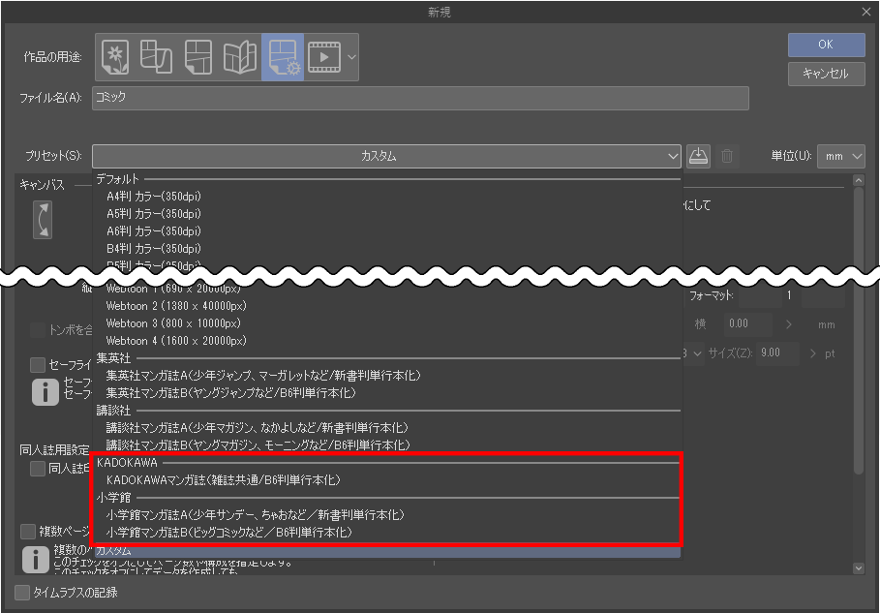The image size is (880, 613).
Task: Enable the 複数ページ checkbox
Action: 27,531
